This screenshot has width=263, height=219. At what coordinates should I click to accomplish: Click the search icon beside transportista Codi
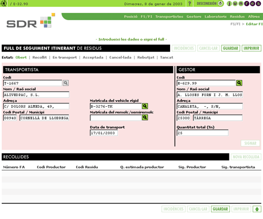[x=65, y=83]
